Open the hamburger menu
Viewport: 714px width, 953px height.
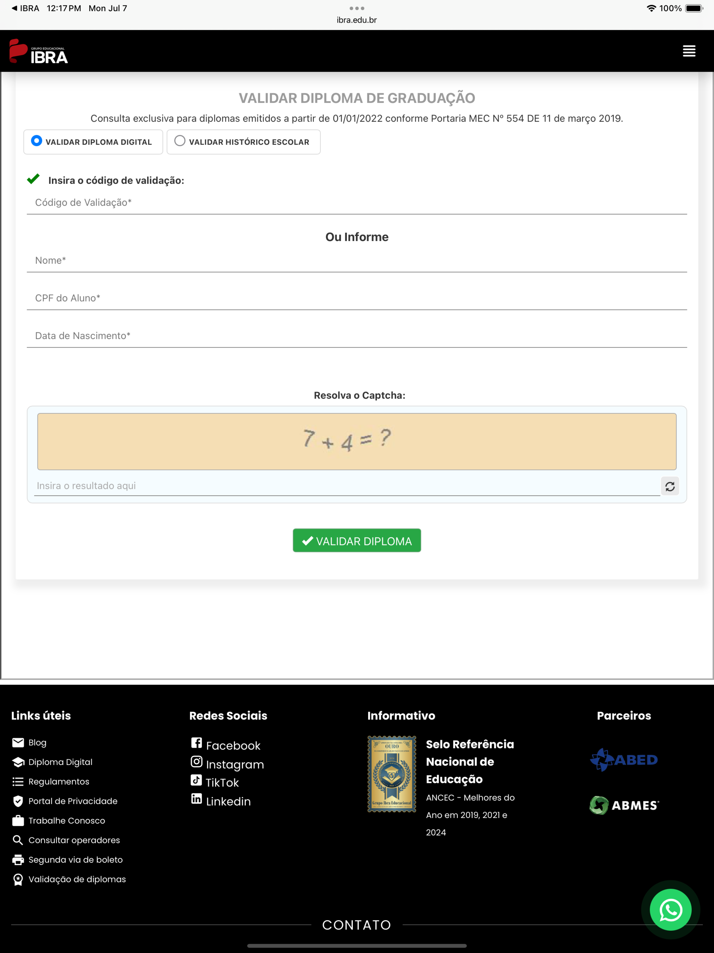pyautogui.click(x=689, y=51)
